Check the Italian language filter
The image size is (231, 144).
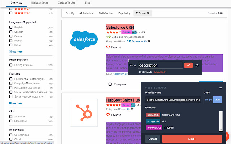11,45
